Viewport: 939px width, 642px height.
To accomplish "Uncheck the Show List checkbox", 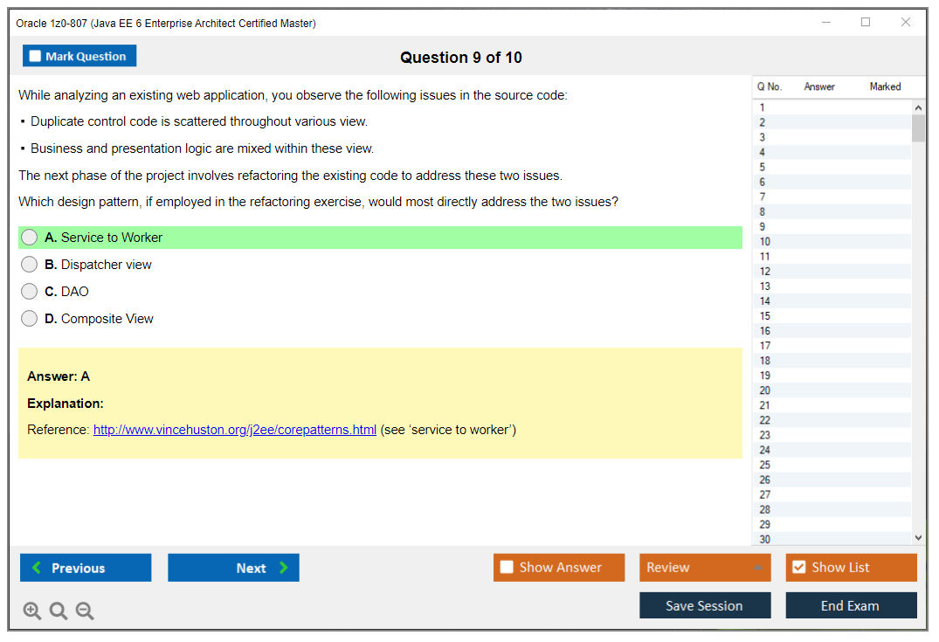I will [x=798, y=568].
